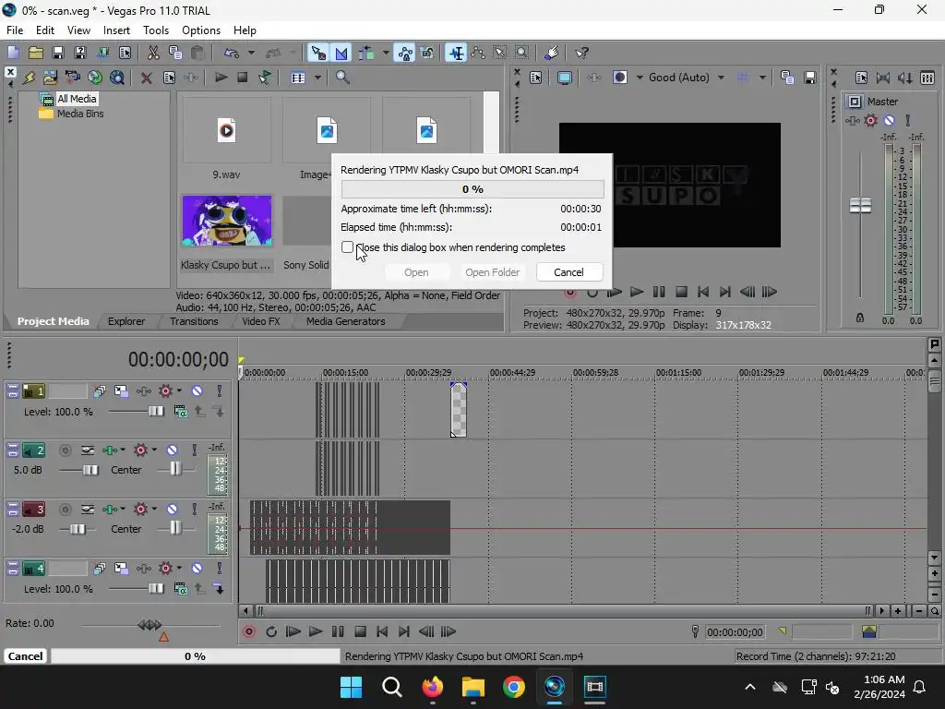Screen dimensions: 945x709
Task: Click the Master bus FX gear icon
Action: click(870, 121)
